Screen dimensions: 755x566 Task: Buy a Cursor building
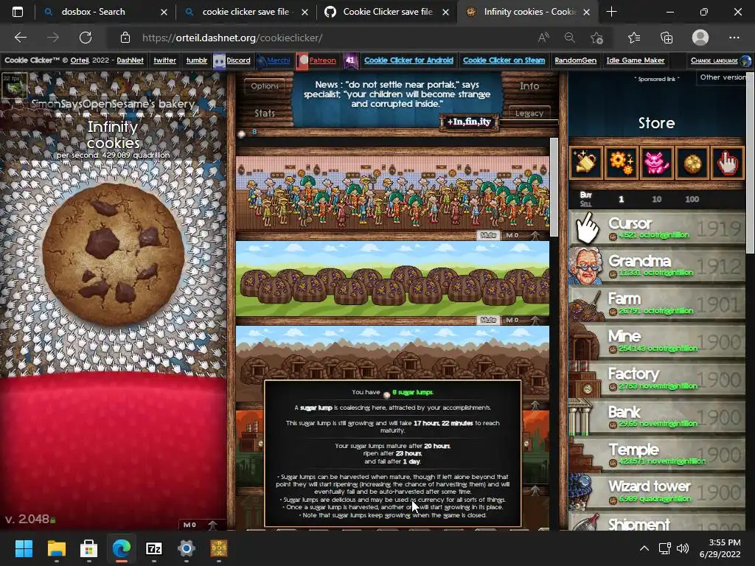pos(657,228)
